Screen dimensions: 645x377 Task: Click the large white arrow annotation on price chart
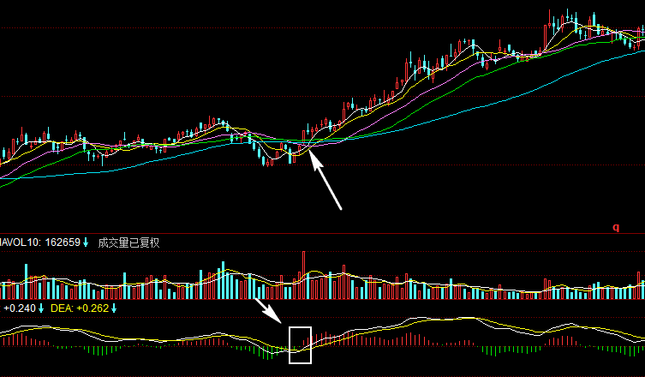[327, 182]
